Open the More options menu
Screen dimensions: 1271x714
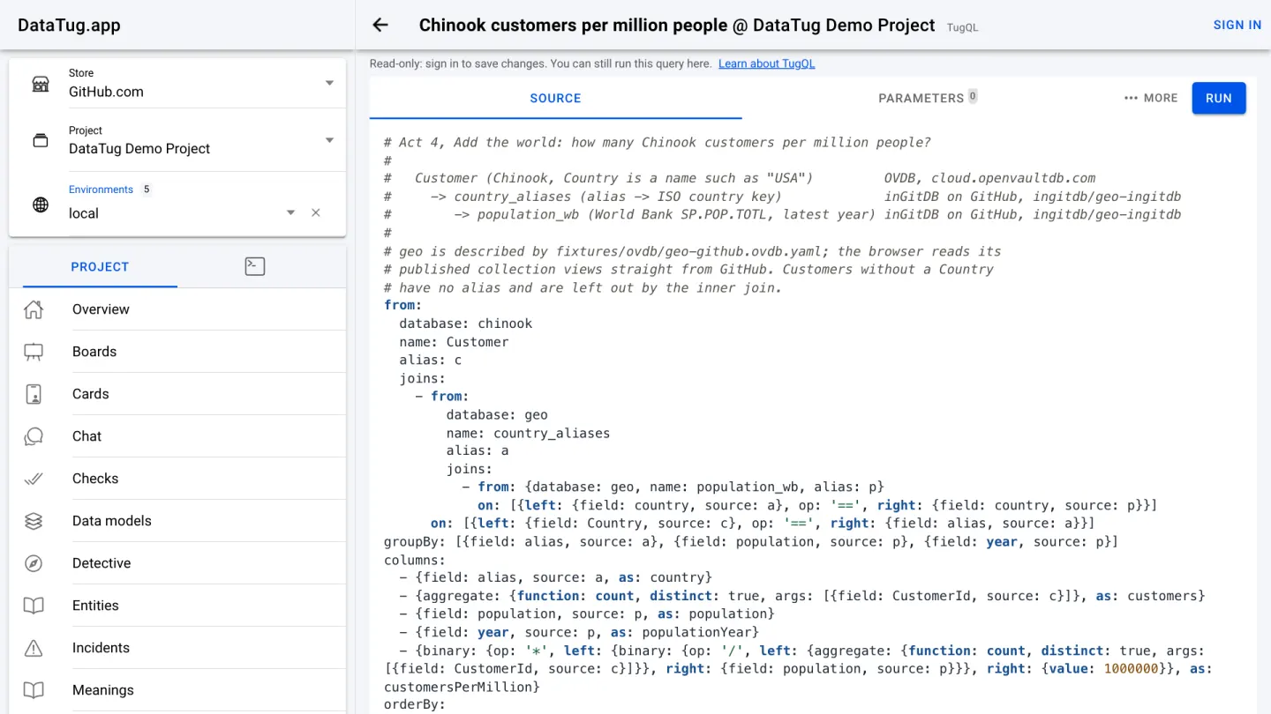pos(1151,98)
